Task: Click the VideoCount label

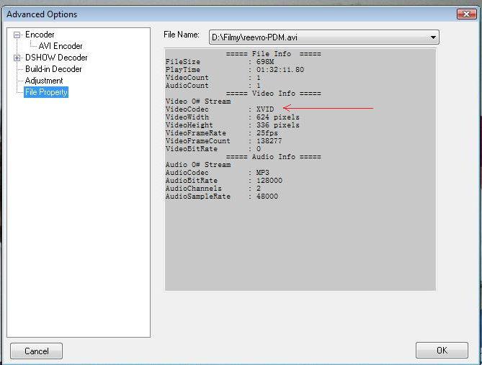Action: [x=187, y=78]
